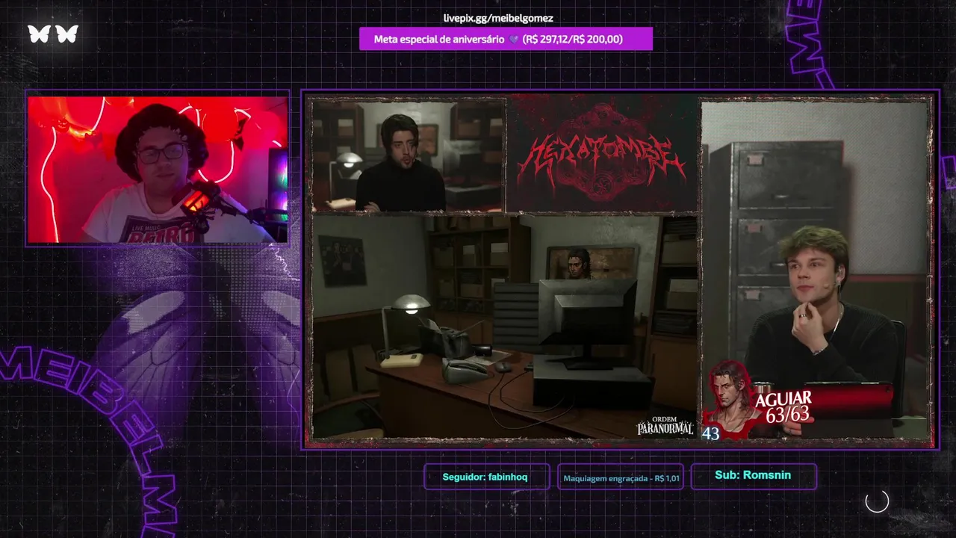The width and height of the screenshot is (956, 538).
Task: Click the Sub: Romsnin box
Action: click(753, 475)
